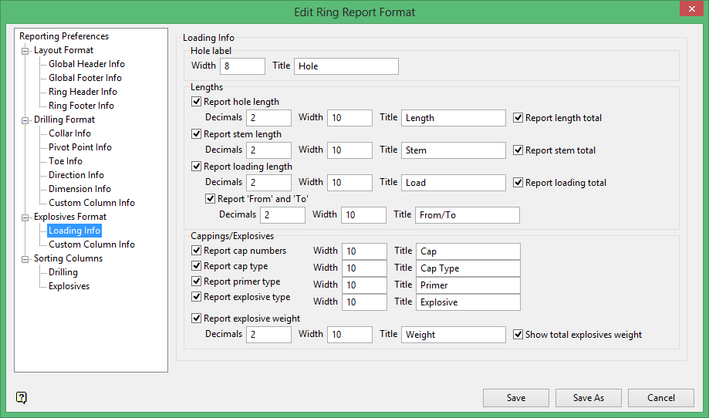Select Global Header Info in tree
709x418 pixels.
point(86,64)
